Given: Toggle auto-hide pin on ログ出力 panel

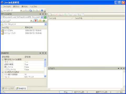Looking at the screenshot, I should point(121,68).
